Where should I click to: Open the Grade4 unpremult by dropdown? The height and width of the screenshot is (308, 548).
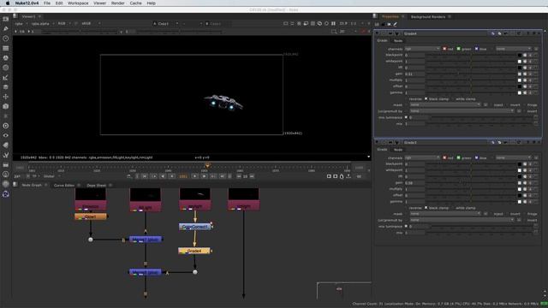point(462,111)
